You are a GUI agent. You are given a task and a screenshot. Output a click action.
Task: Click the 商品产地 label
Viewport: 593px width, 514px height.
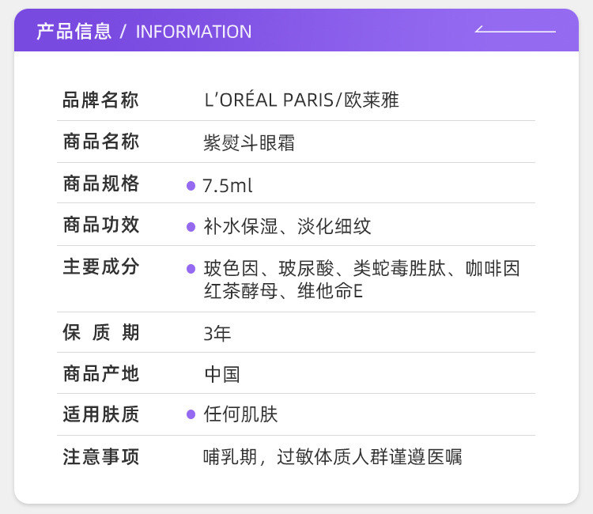101,374
